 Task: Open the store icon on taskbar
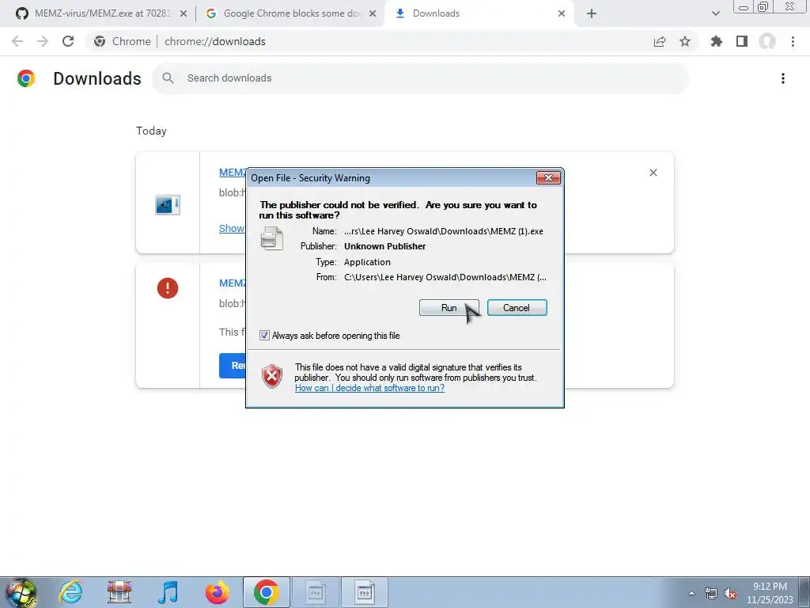[x=119, y=592]
